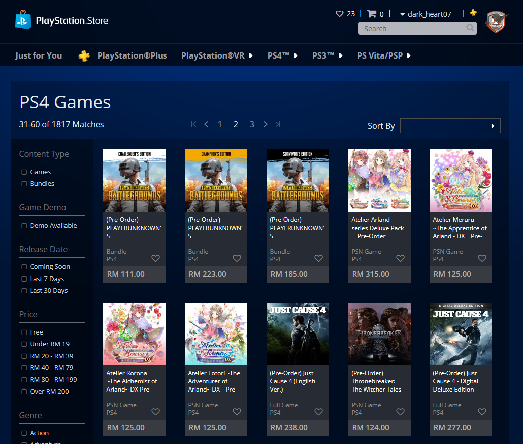Go to previous page arrow
Image resolution: width=523 pixels, height=444 pixels.
(x=206, y=124)
